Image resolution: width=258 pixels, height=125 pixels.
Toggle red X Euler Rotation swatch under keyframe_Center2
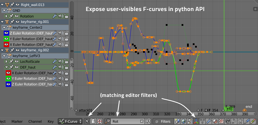coord(6,44)
